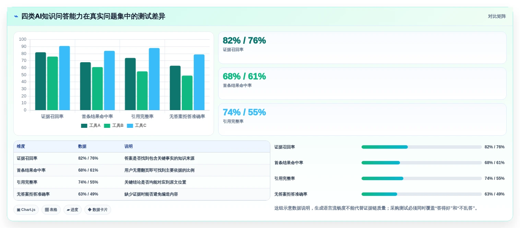Click the 表格 tag chip
520x228 pixels.
click(x=51, y=210)
